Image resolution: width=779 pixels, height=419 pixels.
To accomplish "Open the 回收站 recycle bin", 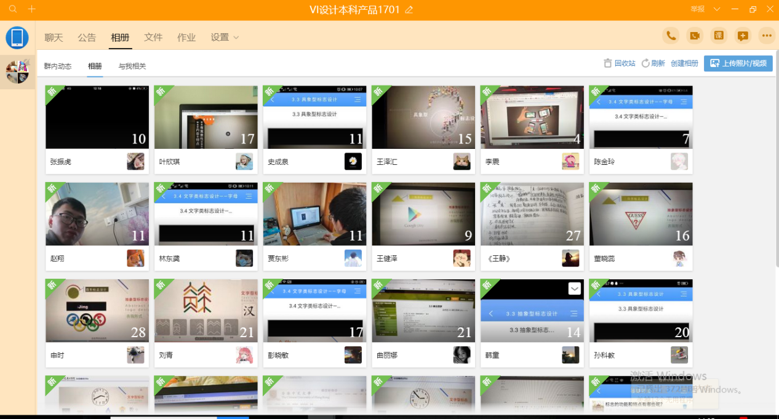I will point(620,63).
